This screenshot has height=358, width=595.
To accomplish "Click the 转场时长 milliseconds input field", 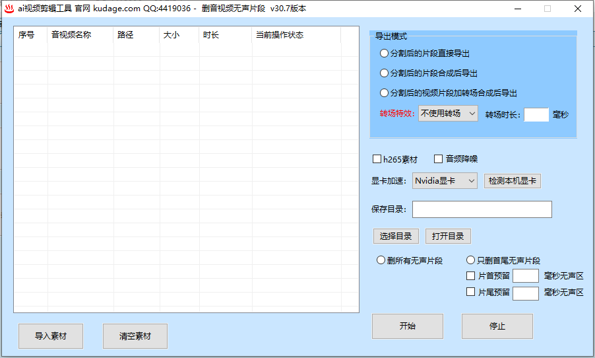I will pyautogui.click(x=536, y=114).
